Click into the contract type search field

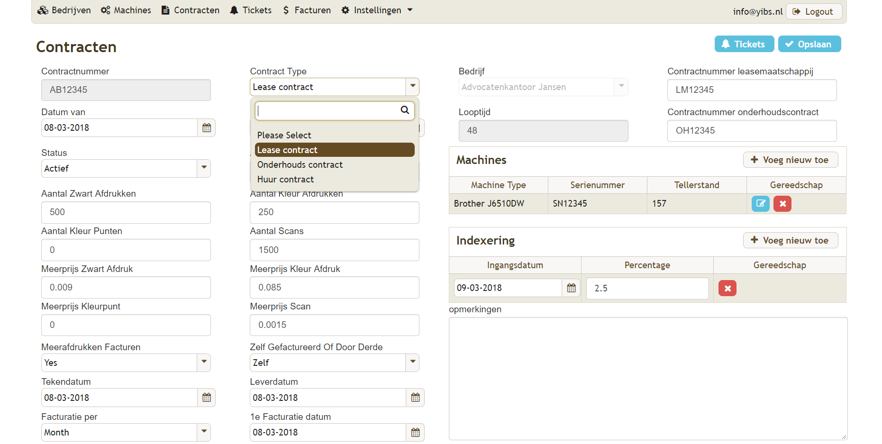click(x=329, y=110)
